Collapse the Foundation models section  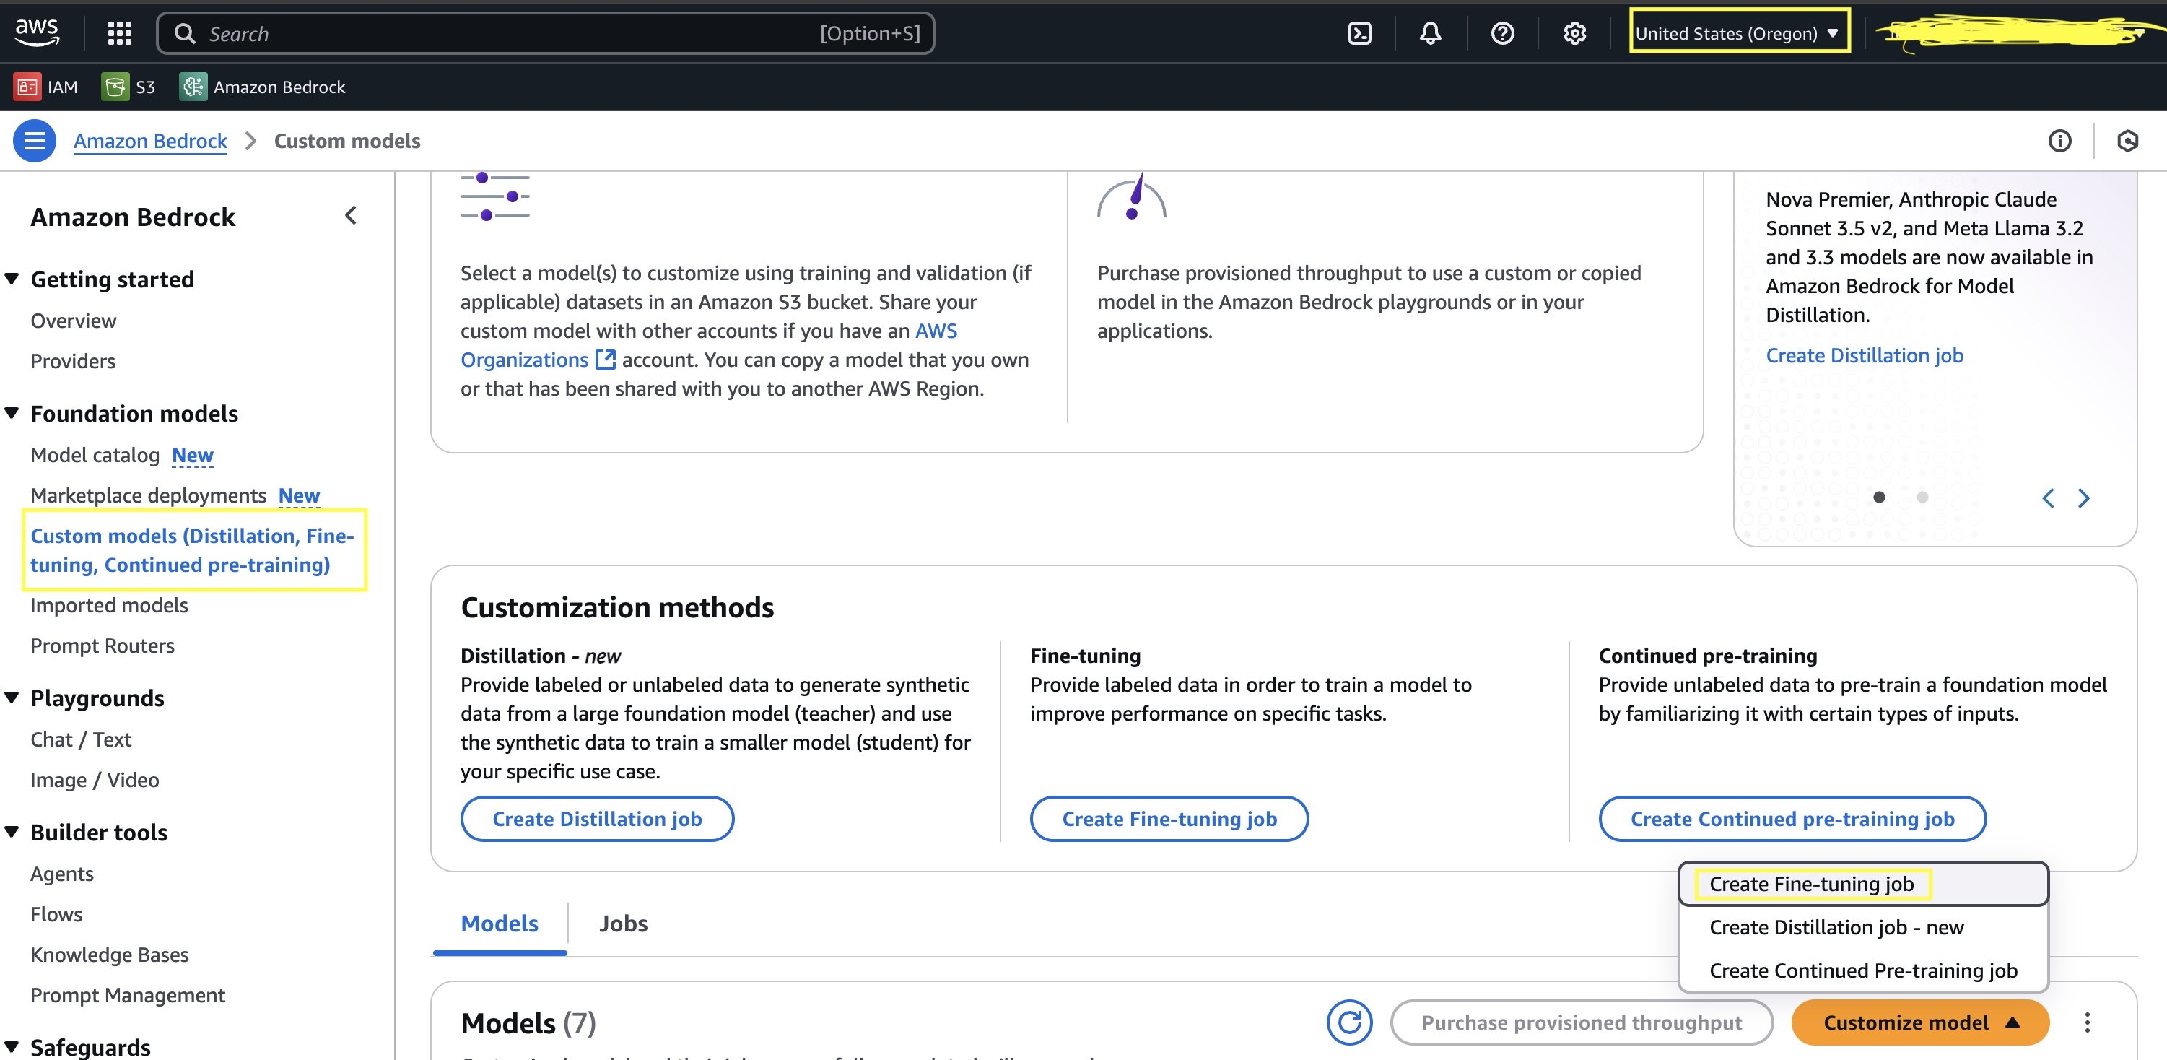pyautogui.click(x=12, y=413)
